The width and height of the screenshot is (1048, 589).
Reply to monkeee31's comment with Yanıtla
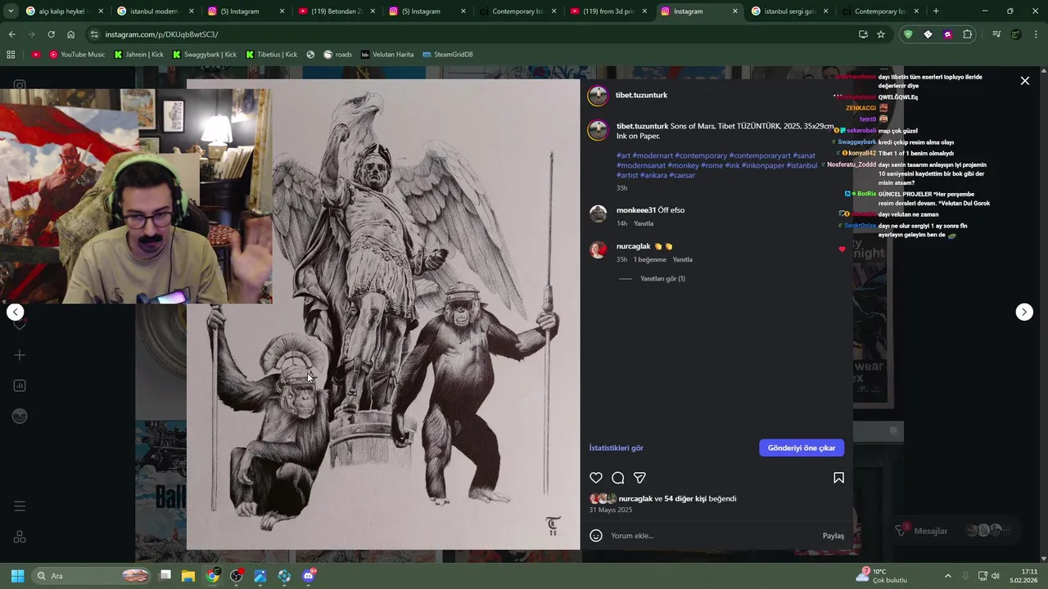point(644,223)
